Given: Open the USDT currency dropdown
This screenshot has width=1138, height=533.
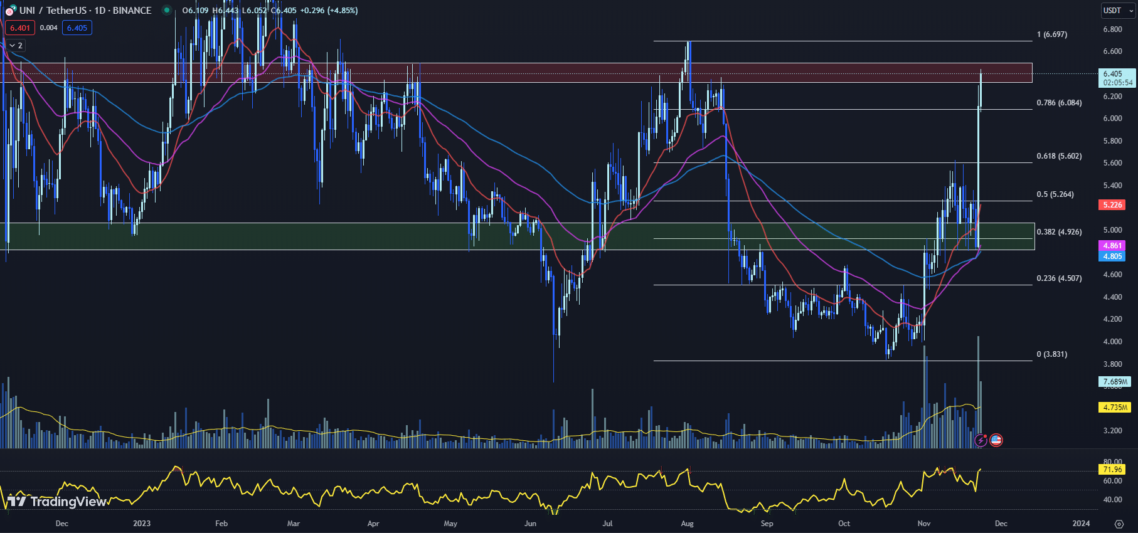Looking at the screenshot, I should point(1118,11).
